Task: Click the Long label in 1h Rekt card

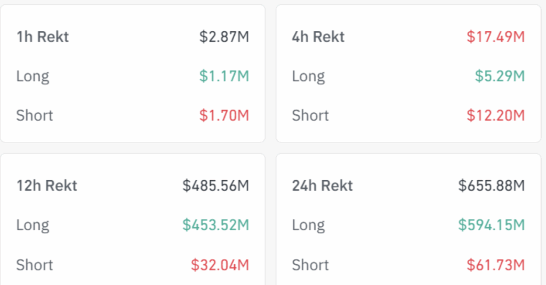Action: click(x=33, y=77)
